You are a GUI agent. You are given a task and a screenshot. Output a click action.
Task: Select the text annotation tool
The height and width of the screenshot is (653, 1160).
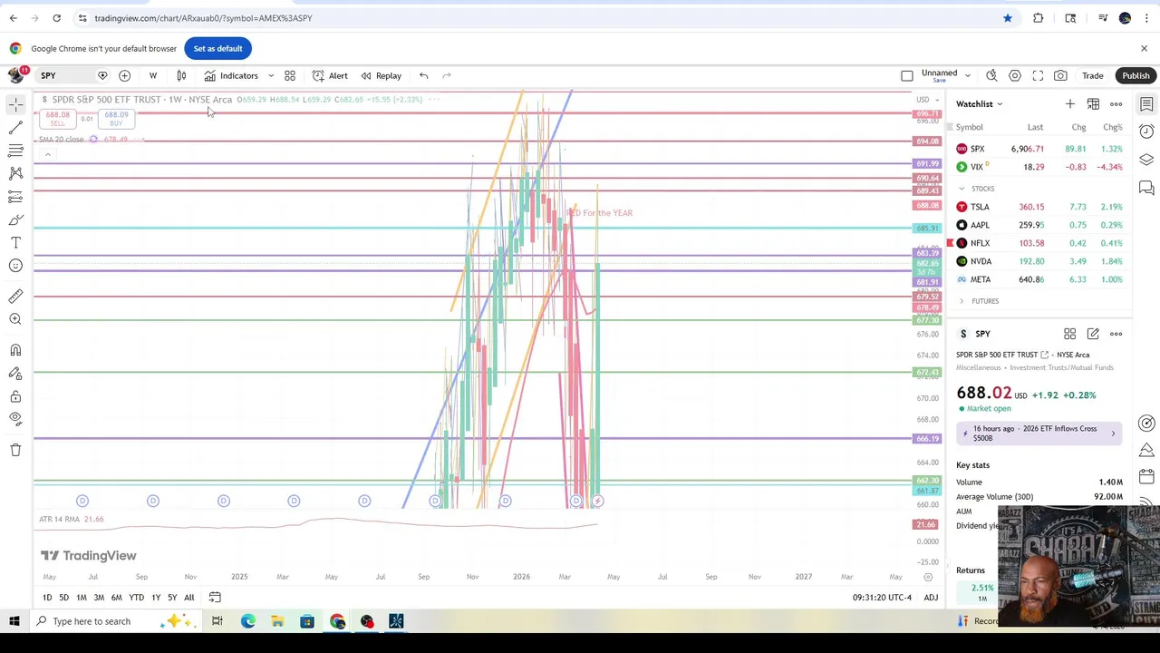15,243
